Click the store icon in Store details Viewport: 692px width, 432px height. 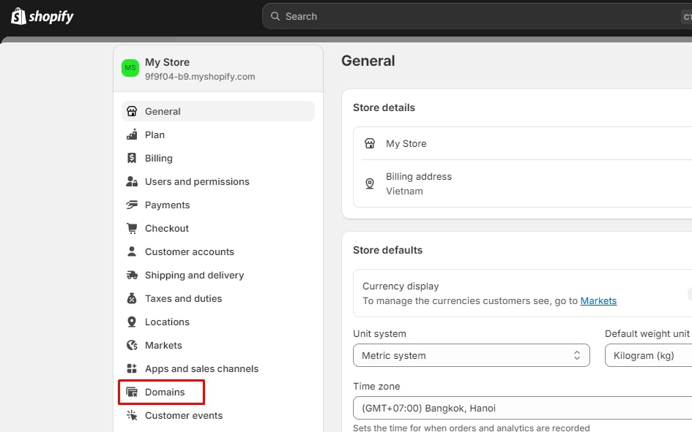(370, 143)
